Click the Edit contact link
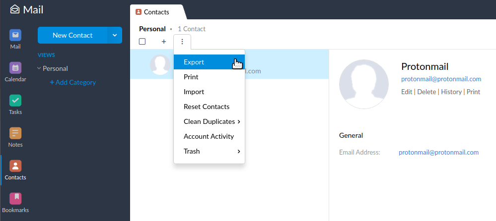496x221 pixels. (x=407, y=92)
